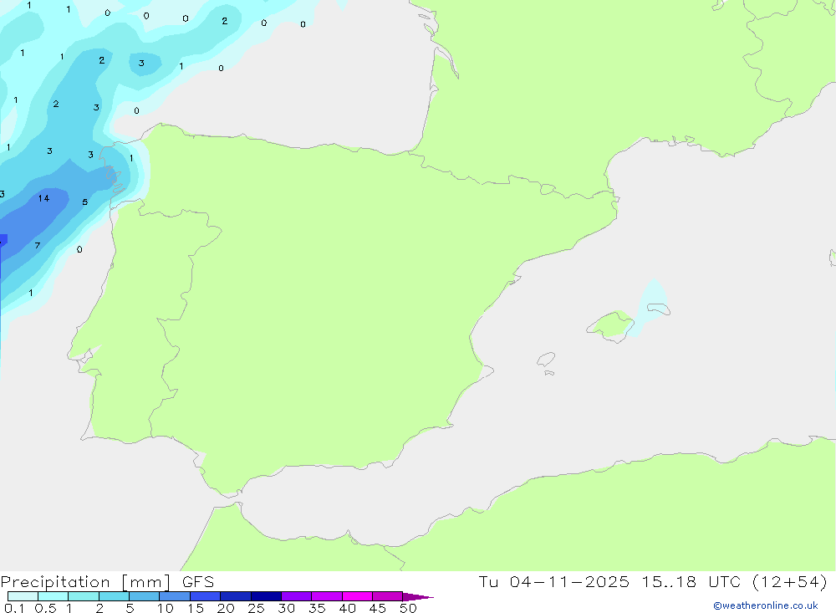Pick the 15–20 mm legend color

[x=205, y=596]
